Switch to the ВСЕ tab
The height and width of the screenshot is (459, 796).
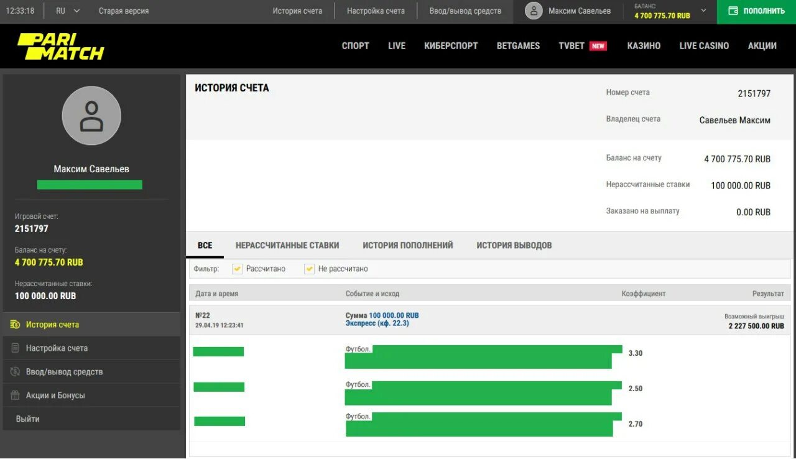pyautogui.click(x=205, y=246)
